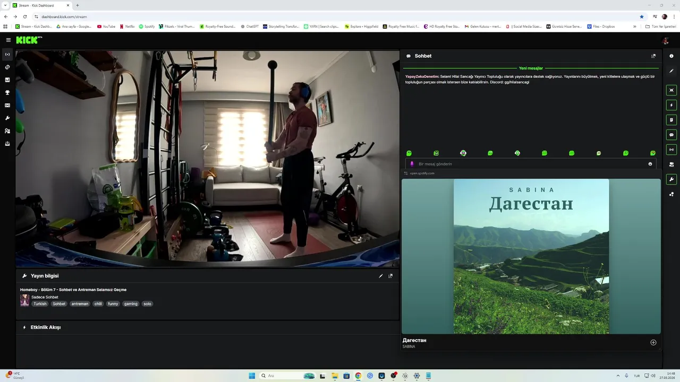Click the info icon in the right toolbar

(x=671, y=56)
